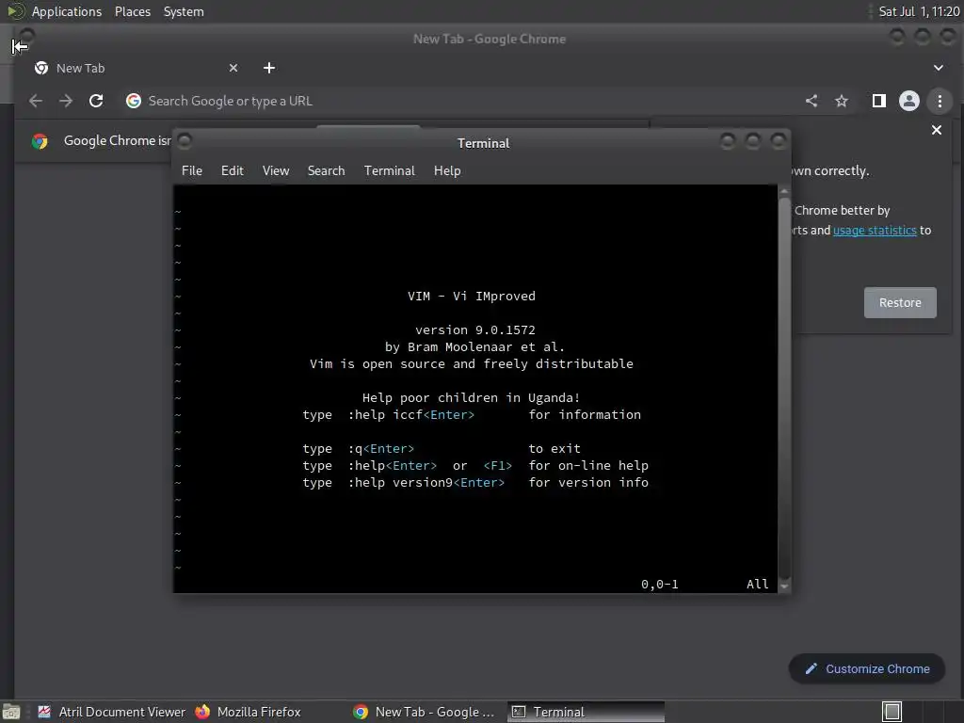Open the usage statistics link
The width and height of the screenshot is (964, 723).
coord(875,230)
